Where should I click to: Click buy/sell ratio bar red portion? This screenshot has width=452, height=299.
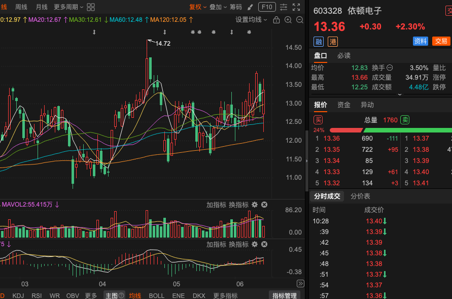click(x=346, y=130)
